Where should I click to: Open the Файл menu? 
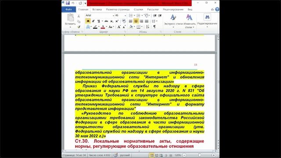coord(68,9)
